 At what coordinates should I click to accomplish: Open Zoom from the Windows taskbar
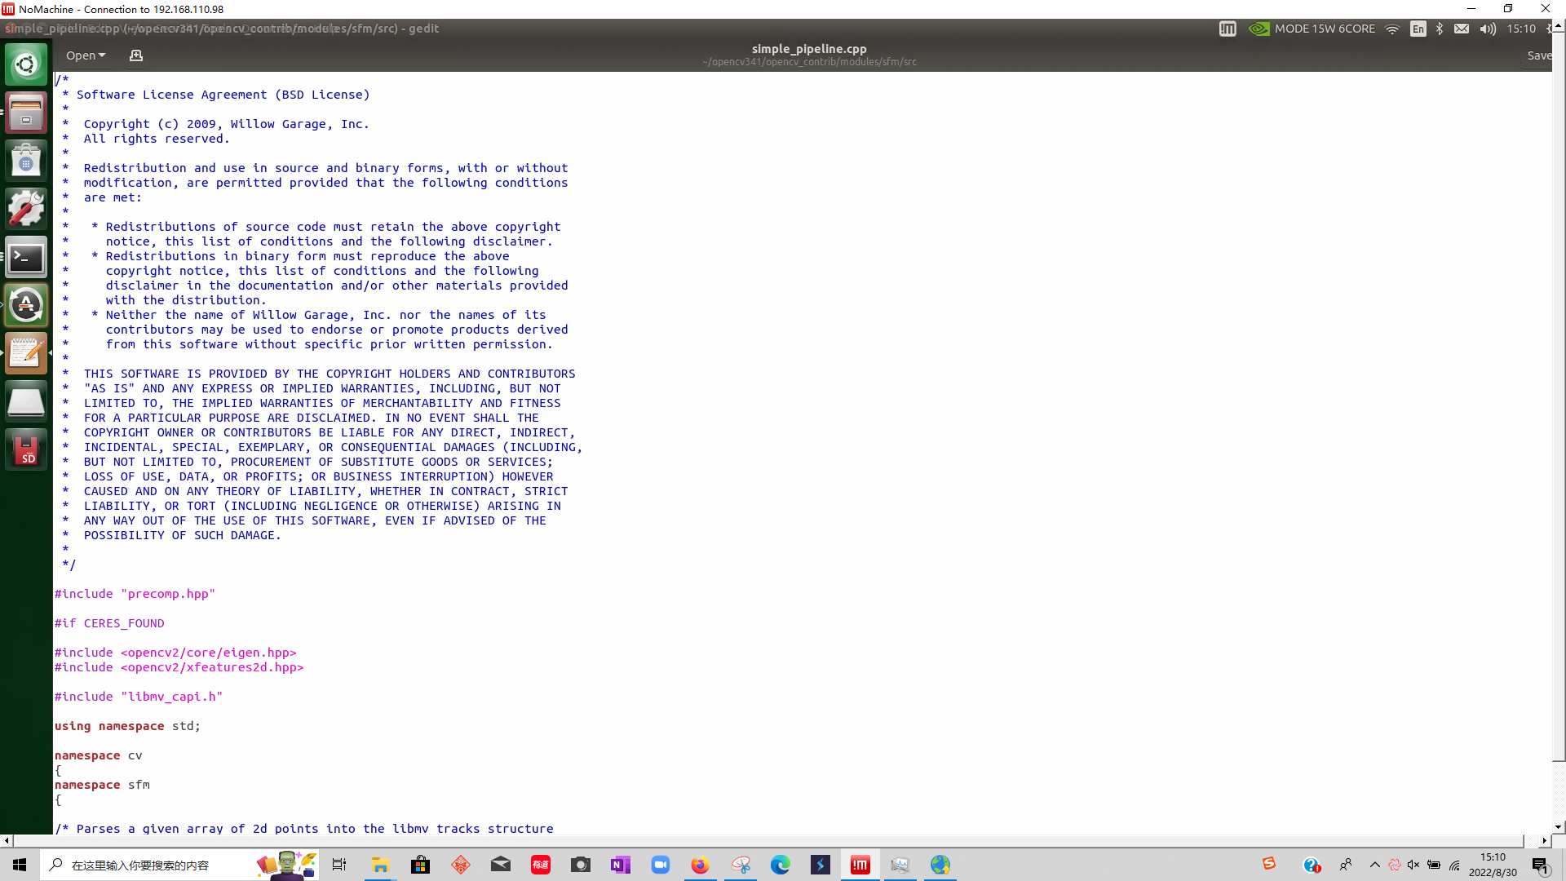pyautogui.click(x=660, y=865)
